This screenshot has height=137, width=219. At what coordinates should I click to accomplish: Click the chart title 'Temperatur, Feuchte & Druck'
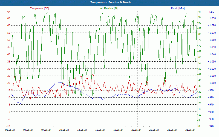coord(111,2)
